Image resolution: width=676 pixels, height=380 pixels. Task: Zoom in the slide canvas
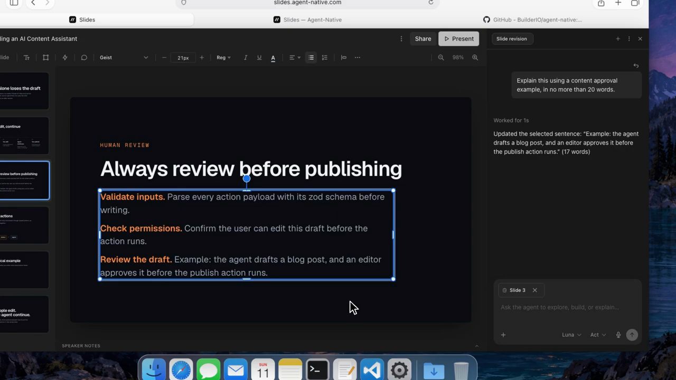point(475,58)
